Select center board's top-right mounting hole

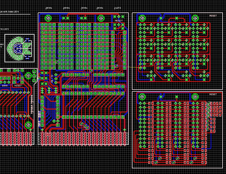(x=101, y=18)
